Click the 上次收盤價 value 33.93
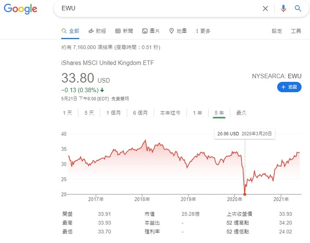 (285, 214)
